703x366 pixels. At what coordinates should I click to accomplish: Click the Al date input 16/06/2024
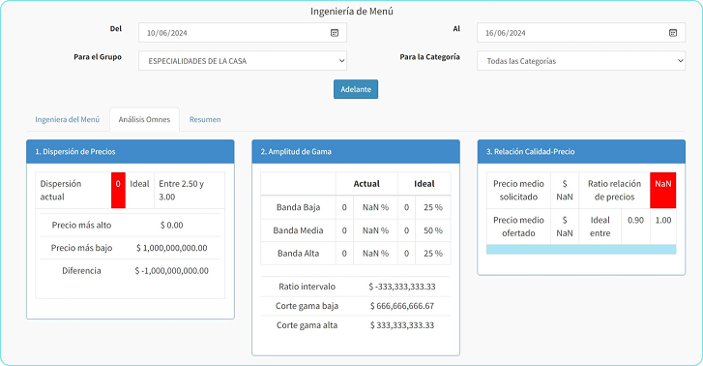tap(581, 33)
